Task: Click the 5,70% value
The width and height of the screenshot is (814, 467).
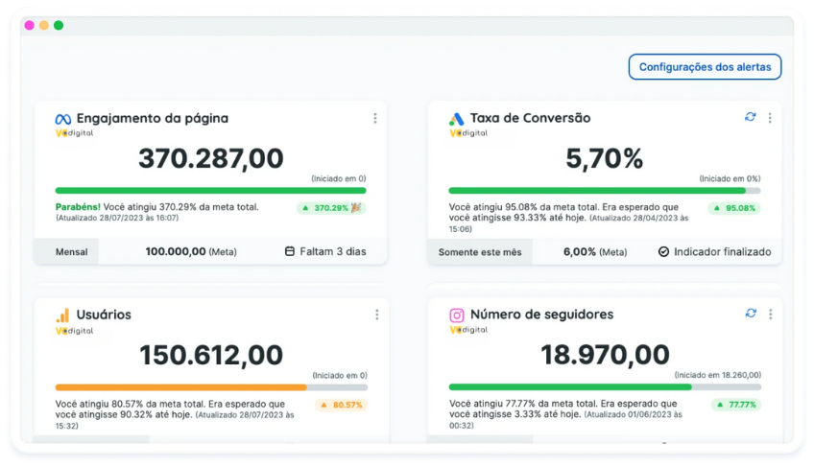Action: pyautogui.click(x=605, y=158)
